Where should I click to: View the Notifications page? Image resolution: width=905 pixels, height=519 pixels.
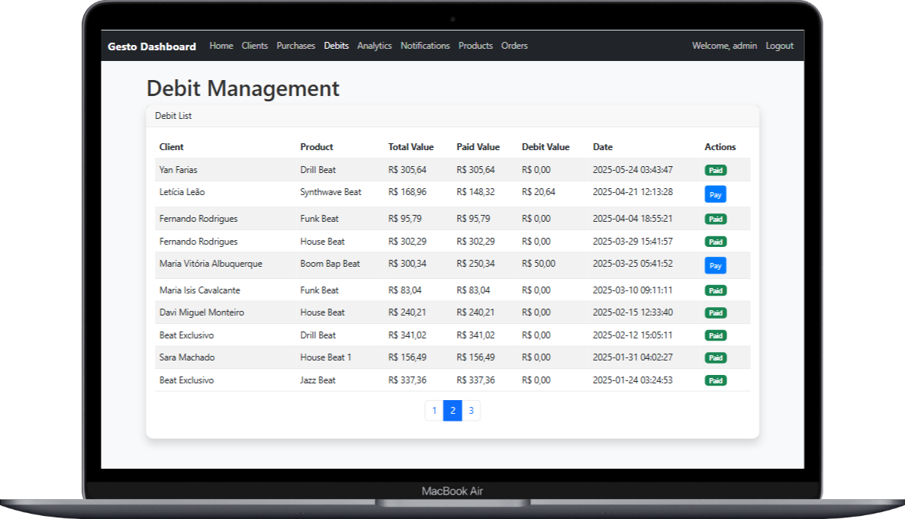click(x=425, y=46)
